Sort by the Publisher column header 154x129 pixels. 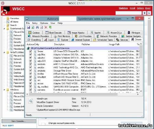86,44
